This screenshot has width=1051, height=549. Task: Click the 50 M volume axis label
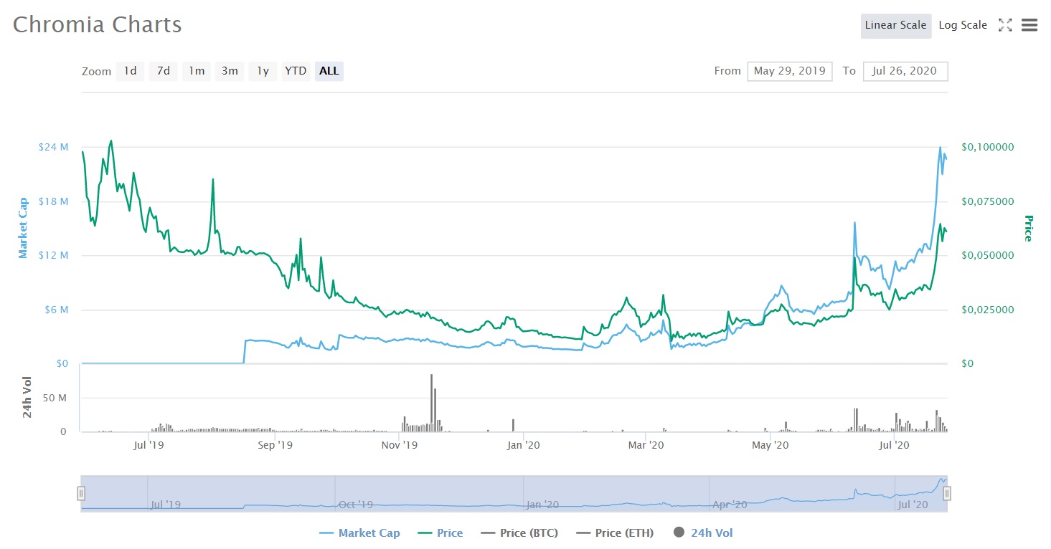[56, 398]
